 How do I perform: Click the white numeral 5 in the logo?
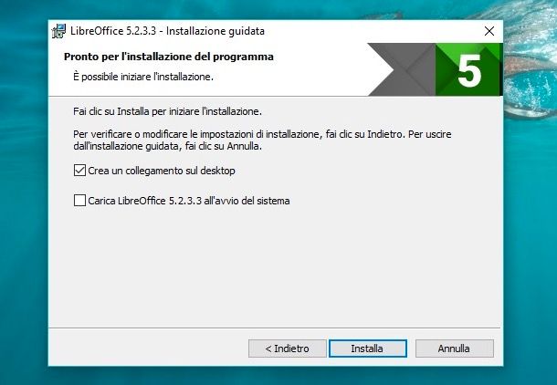click(x=469, y=71)
